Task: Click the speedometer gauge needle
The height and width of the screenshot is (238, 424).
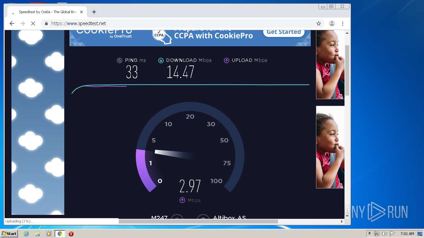Action: (x=175, y=154)
